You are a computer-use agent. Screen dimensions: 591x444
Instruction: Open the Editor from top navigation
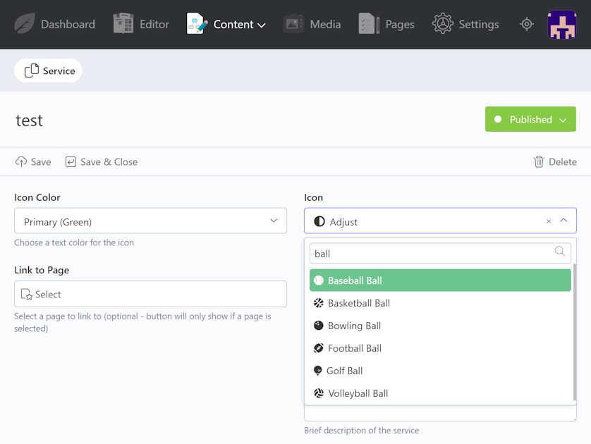pos(141,24)
